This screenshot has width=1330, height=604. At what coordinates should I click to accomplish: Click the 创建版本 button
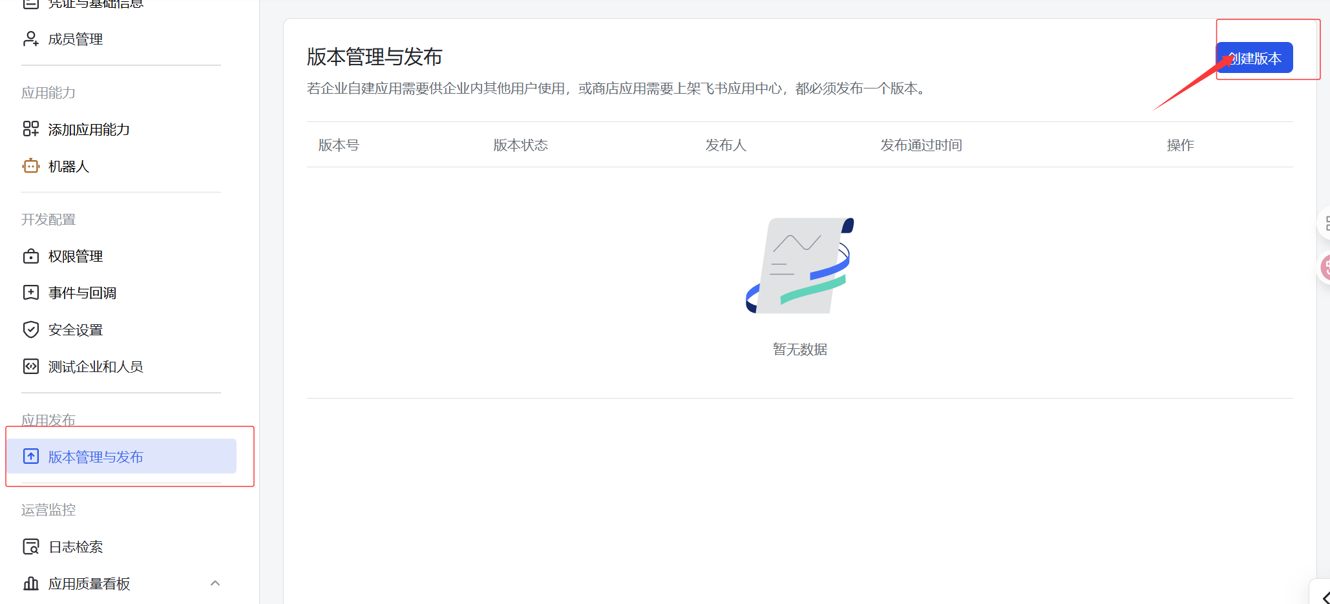[1253, 57]
